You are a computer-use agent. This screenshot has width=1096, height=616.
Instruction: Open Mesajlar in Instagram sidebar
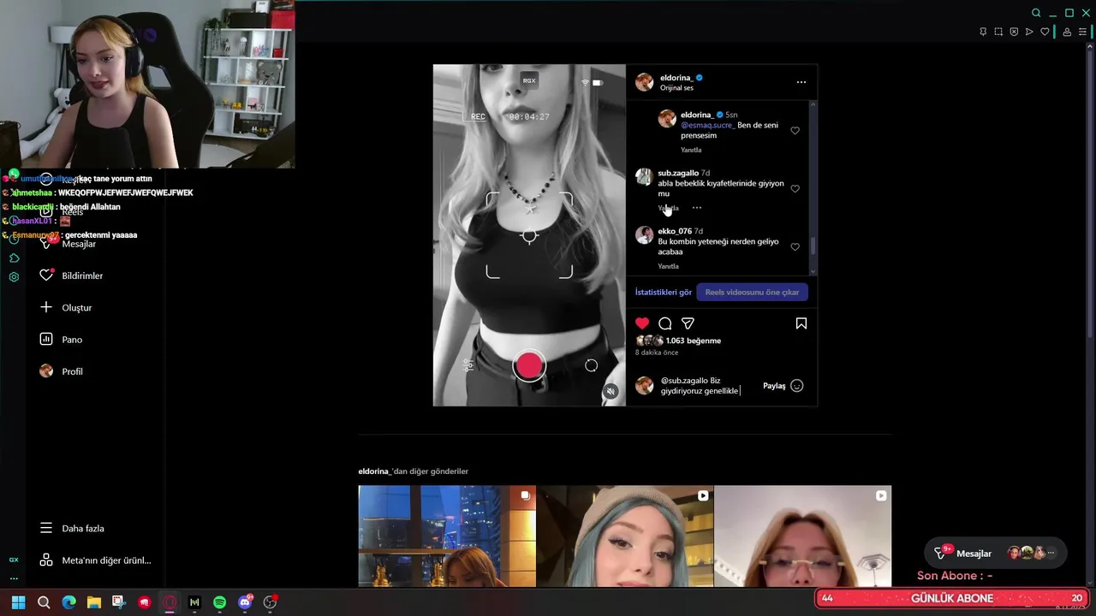click(68, 244)
